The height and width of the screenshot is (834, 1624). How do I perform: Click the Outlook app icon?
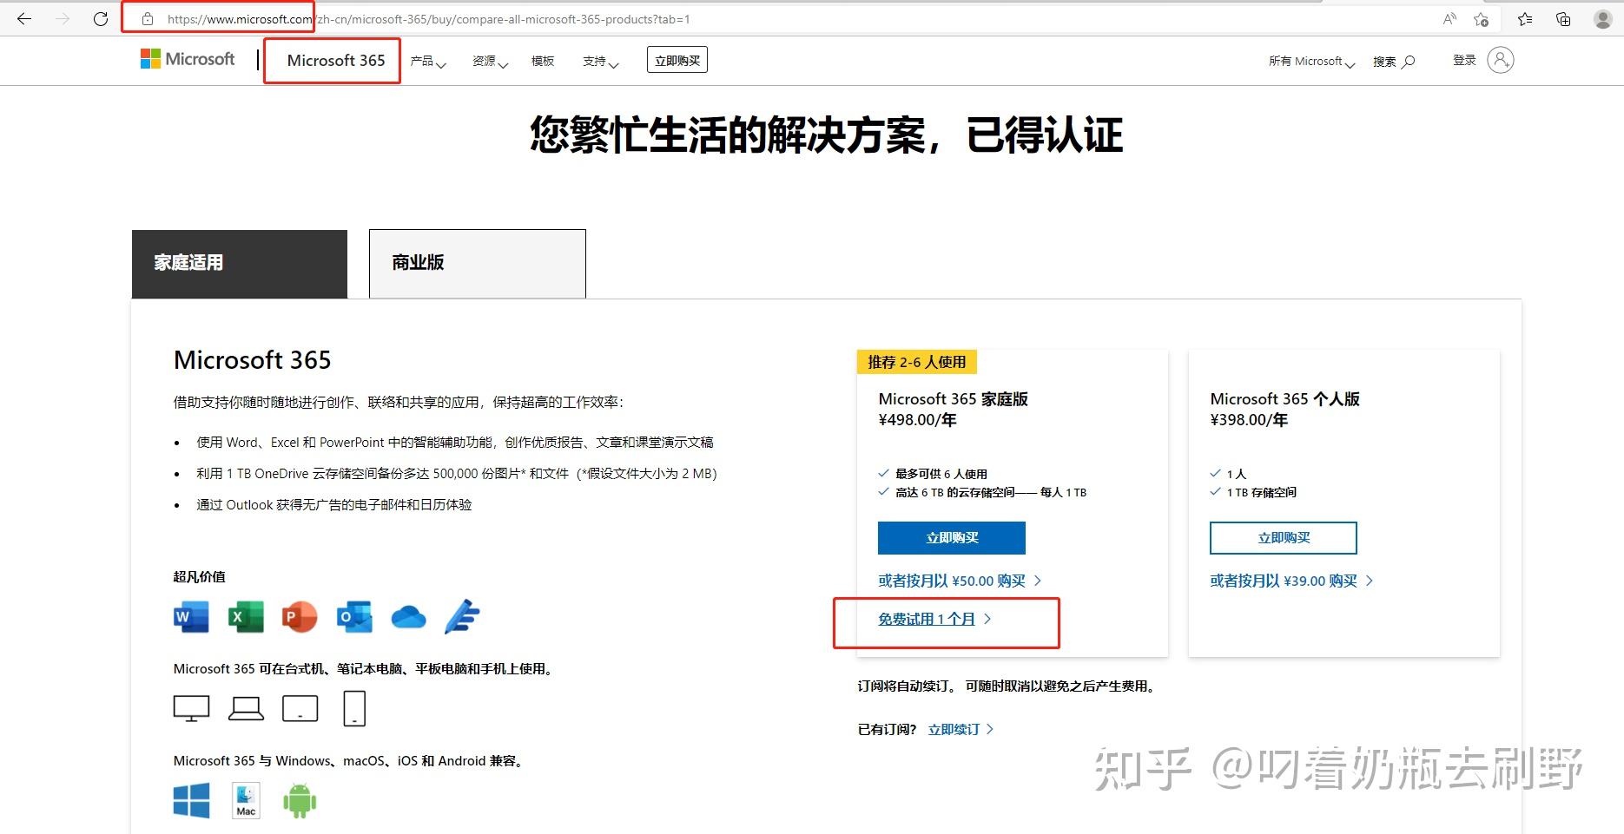tap(354, 617)
